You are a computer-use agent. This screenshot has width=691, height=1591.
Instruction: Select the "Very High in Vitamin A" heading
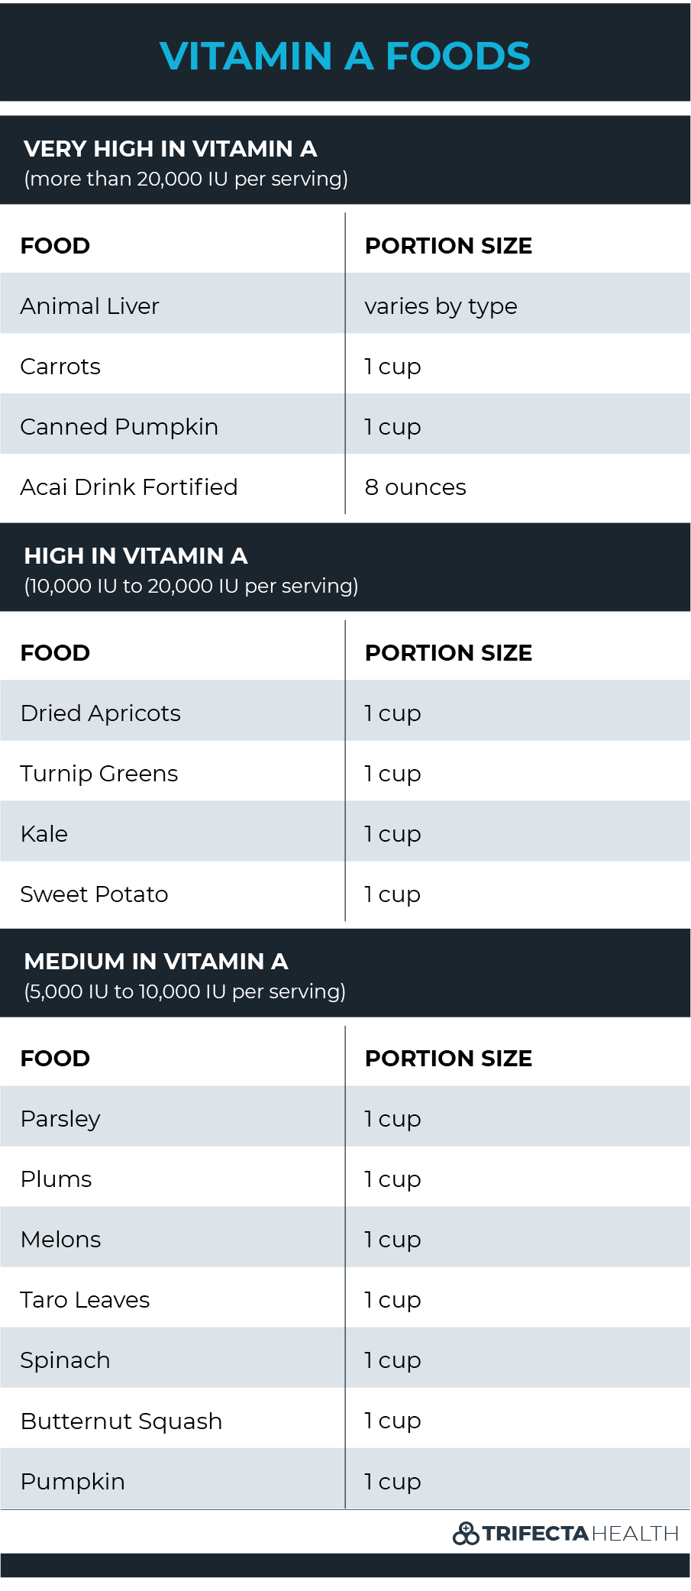[170, 149]
